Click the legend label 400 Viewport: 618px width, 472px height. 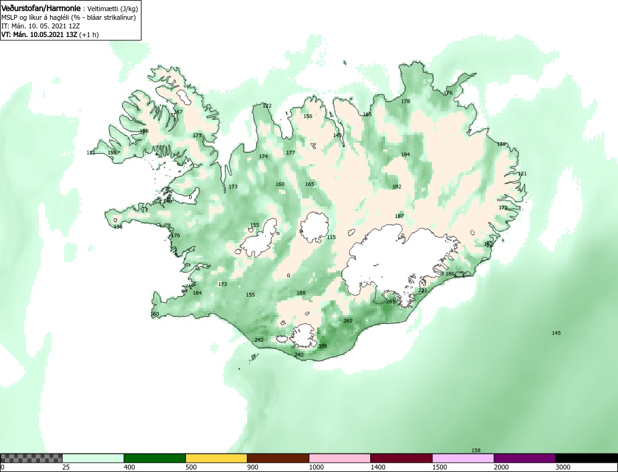(129, 467)
